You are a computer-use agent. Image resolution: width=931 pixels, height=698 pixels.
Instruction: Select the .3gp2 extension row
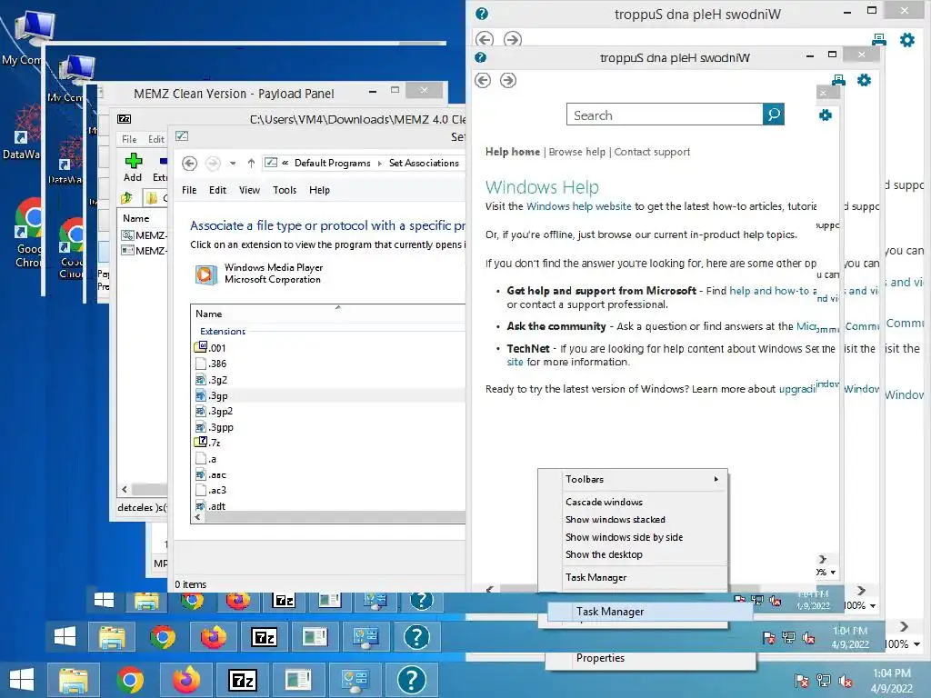tap(327, 412)
